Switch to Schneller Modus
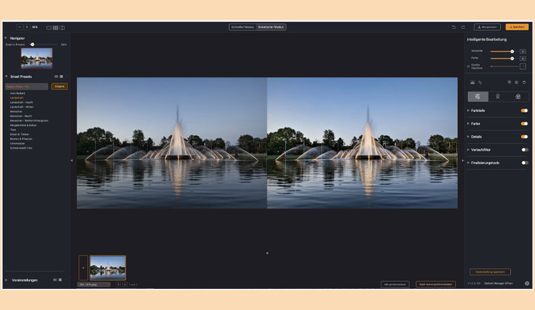The width and height of the screenshot is (535, 310). (243, 27)
